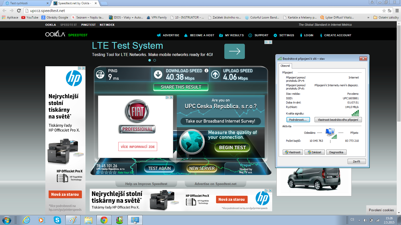Viewport: 401px width, 225px height.
Task: Click Zavřít to close the dialog
Action: (357, 161)
